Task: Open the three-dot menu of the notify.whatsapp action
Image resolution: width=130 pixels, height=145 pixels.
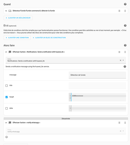Action: 125,123
